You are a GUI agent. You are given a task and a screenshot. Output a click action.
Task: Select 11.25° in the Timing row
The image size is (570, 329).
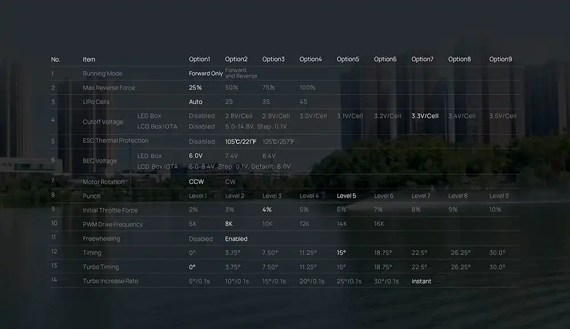[308, 253]
